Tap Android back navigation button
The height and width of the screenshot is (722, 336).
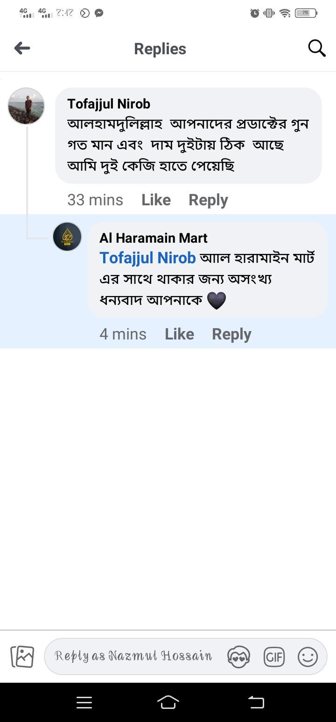[256, 702]
